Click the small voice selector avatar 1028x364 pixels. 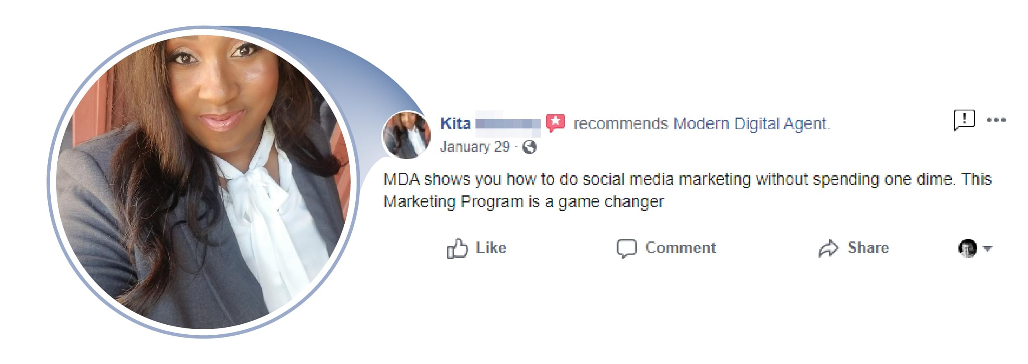pos(968,248)
